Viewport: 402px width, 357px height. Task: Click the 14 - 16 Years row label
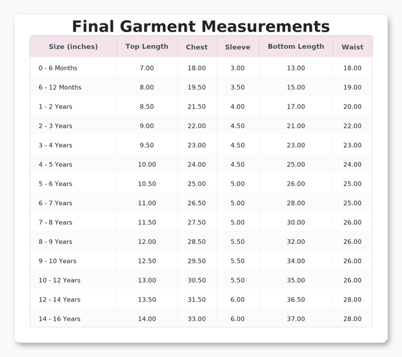pos(59,319)
